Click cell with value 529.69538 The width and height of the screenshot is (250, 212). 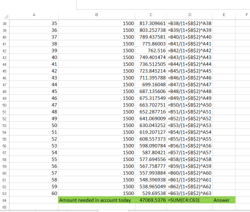pyautogui.click(x=151, y=193)
